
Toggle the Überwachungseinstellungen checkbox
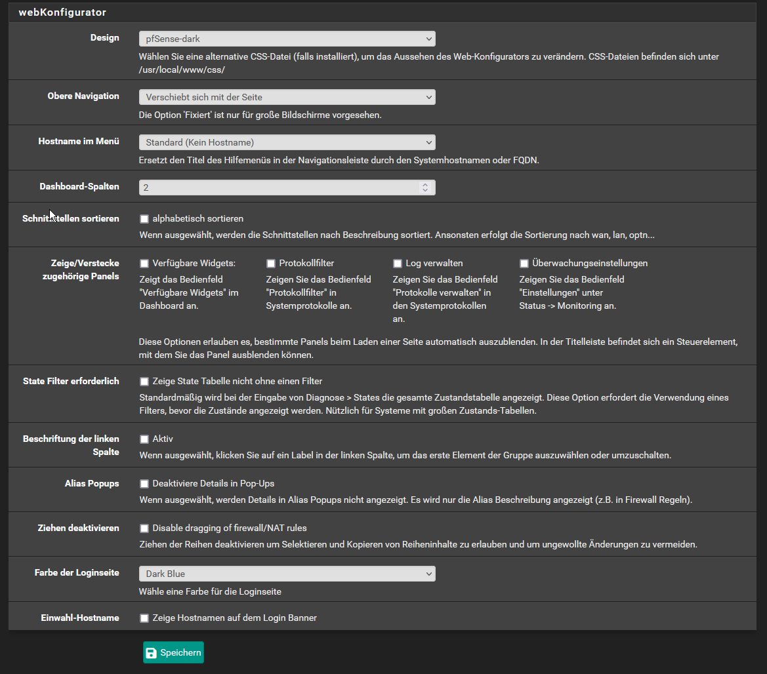tap(524, 264)
